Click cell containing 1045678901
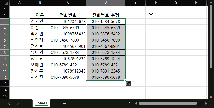 pyautogui.click(x=68, y=46)
